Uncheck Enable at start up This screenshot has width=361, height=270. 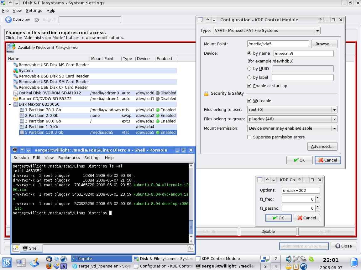tap(249, 86)
